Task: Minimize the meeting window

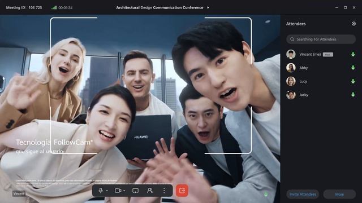Action: [337, 7]
